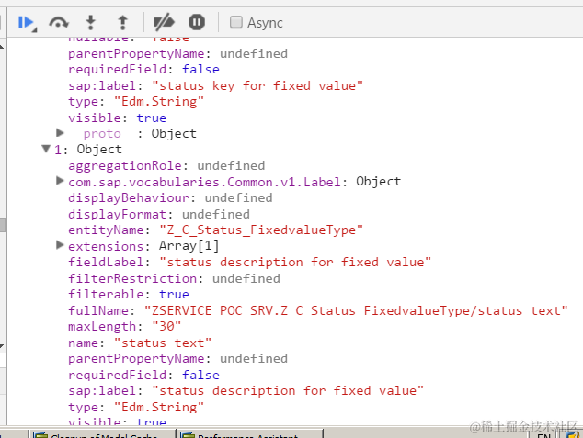Viewport: 583px width, 438px height.
Task: Deactivate breakpoints toggle icon
Action: point(164,22)
